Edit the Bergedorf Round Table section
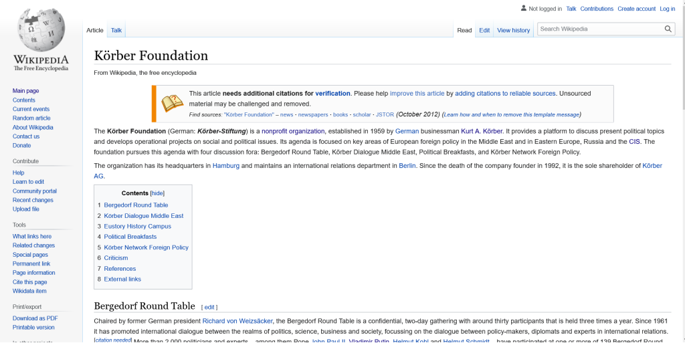 [x=209, y=307]
